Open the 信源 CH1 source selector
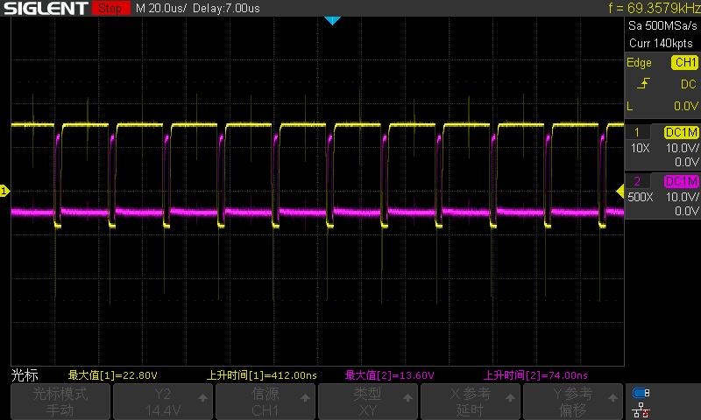This screenshot has height=420, width=701. 266,402
